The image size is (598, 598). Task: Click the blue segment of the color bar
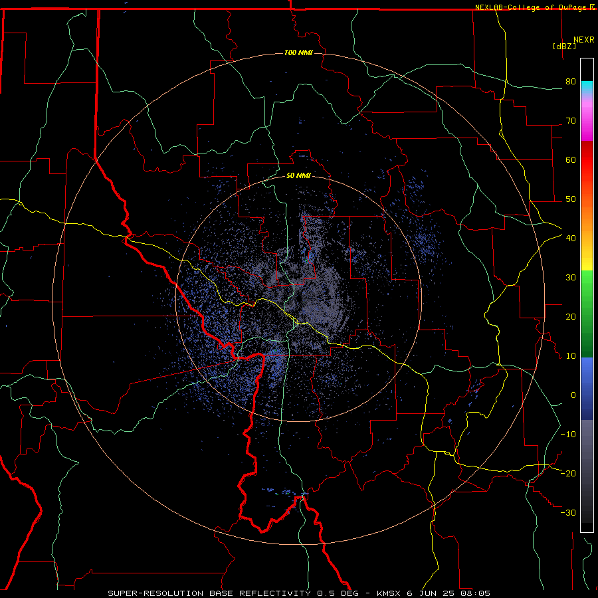click(x=587, y=389)
